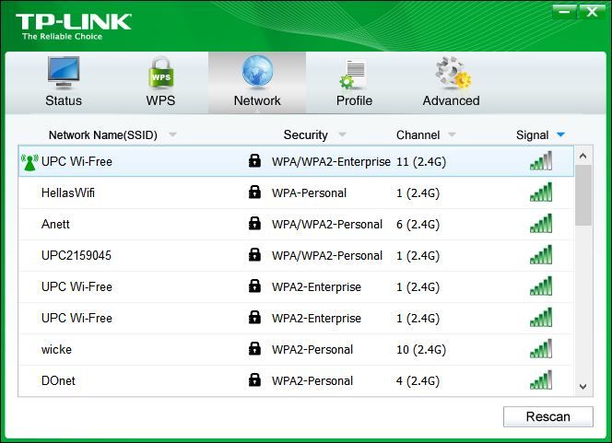
Task: Click the lock icon in UPC2159045 row
Action: coord(254,254)
